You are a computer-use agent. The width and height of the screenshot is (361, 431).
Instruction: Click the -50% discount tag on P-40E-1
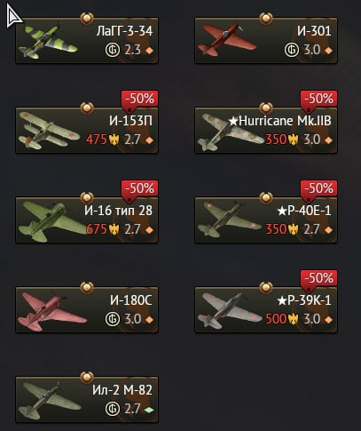coord(318,188)
